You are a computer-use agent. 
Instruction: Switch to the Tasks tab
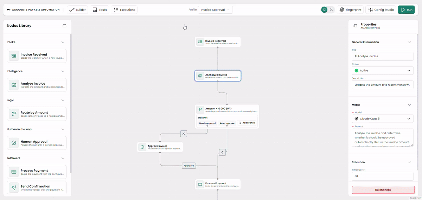[x=100, y=10]
